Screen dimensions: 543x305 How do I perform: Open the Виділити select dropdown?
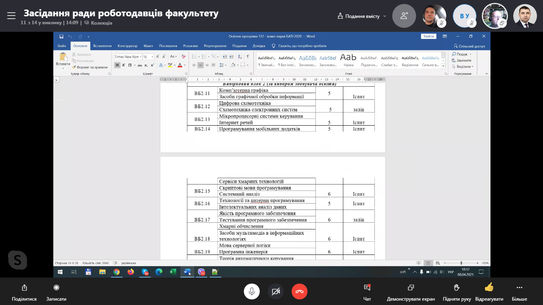(463, 66)
